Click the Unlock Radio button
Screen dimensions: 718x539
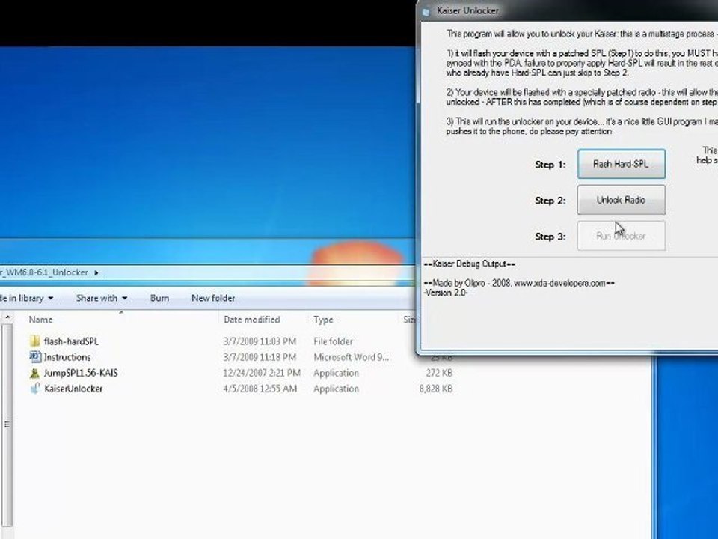pyautogui.click(x=621, y=200)
